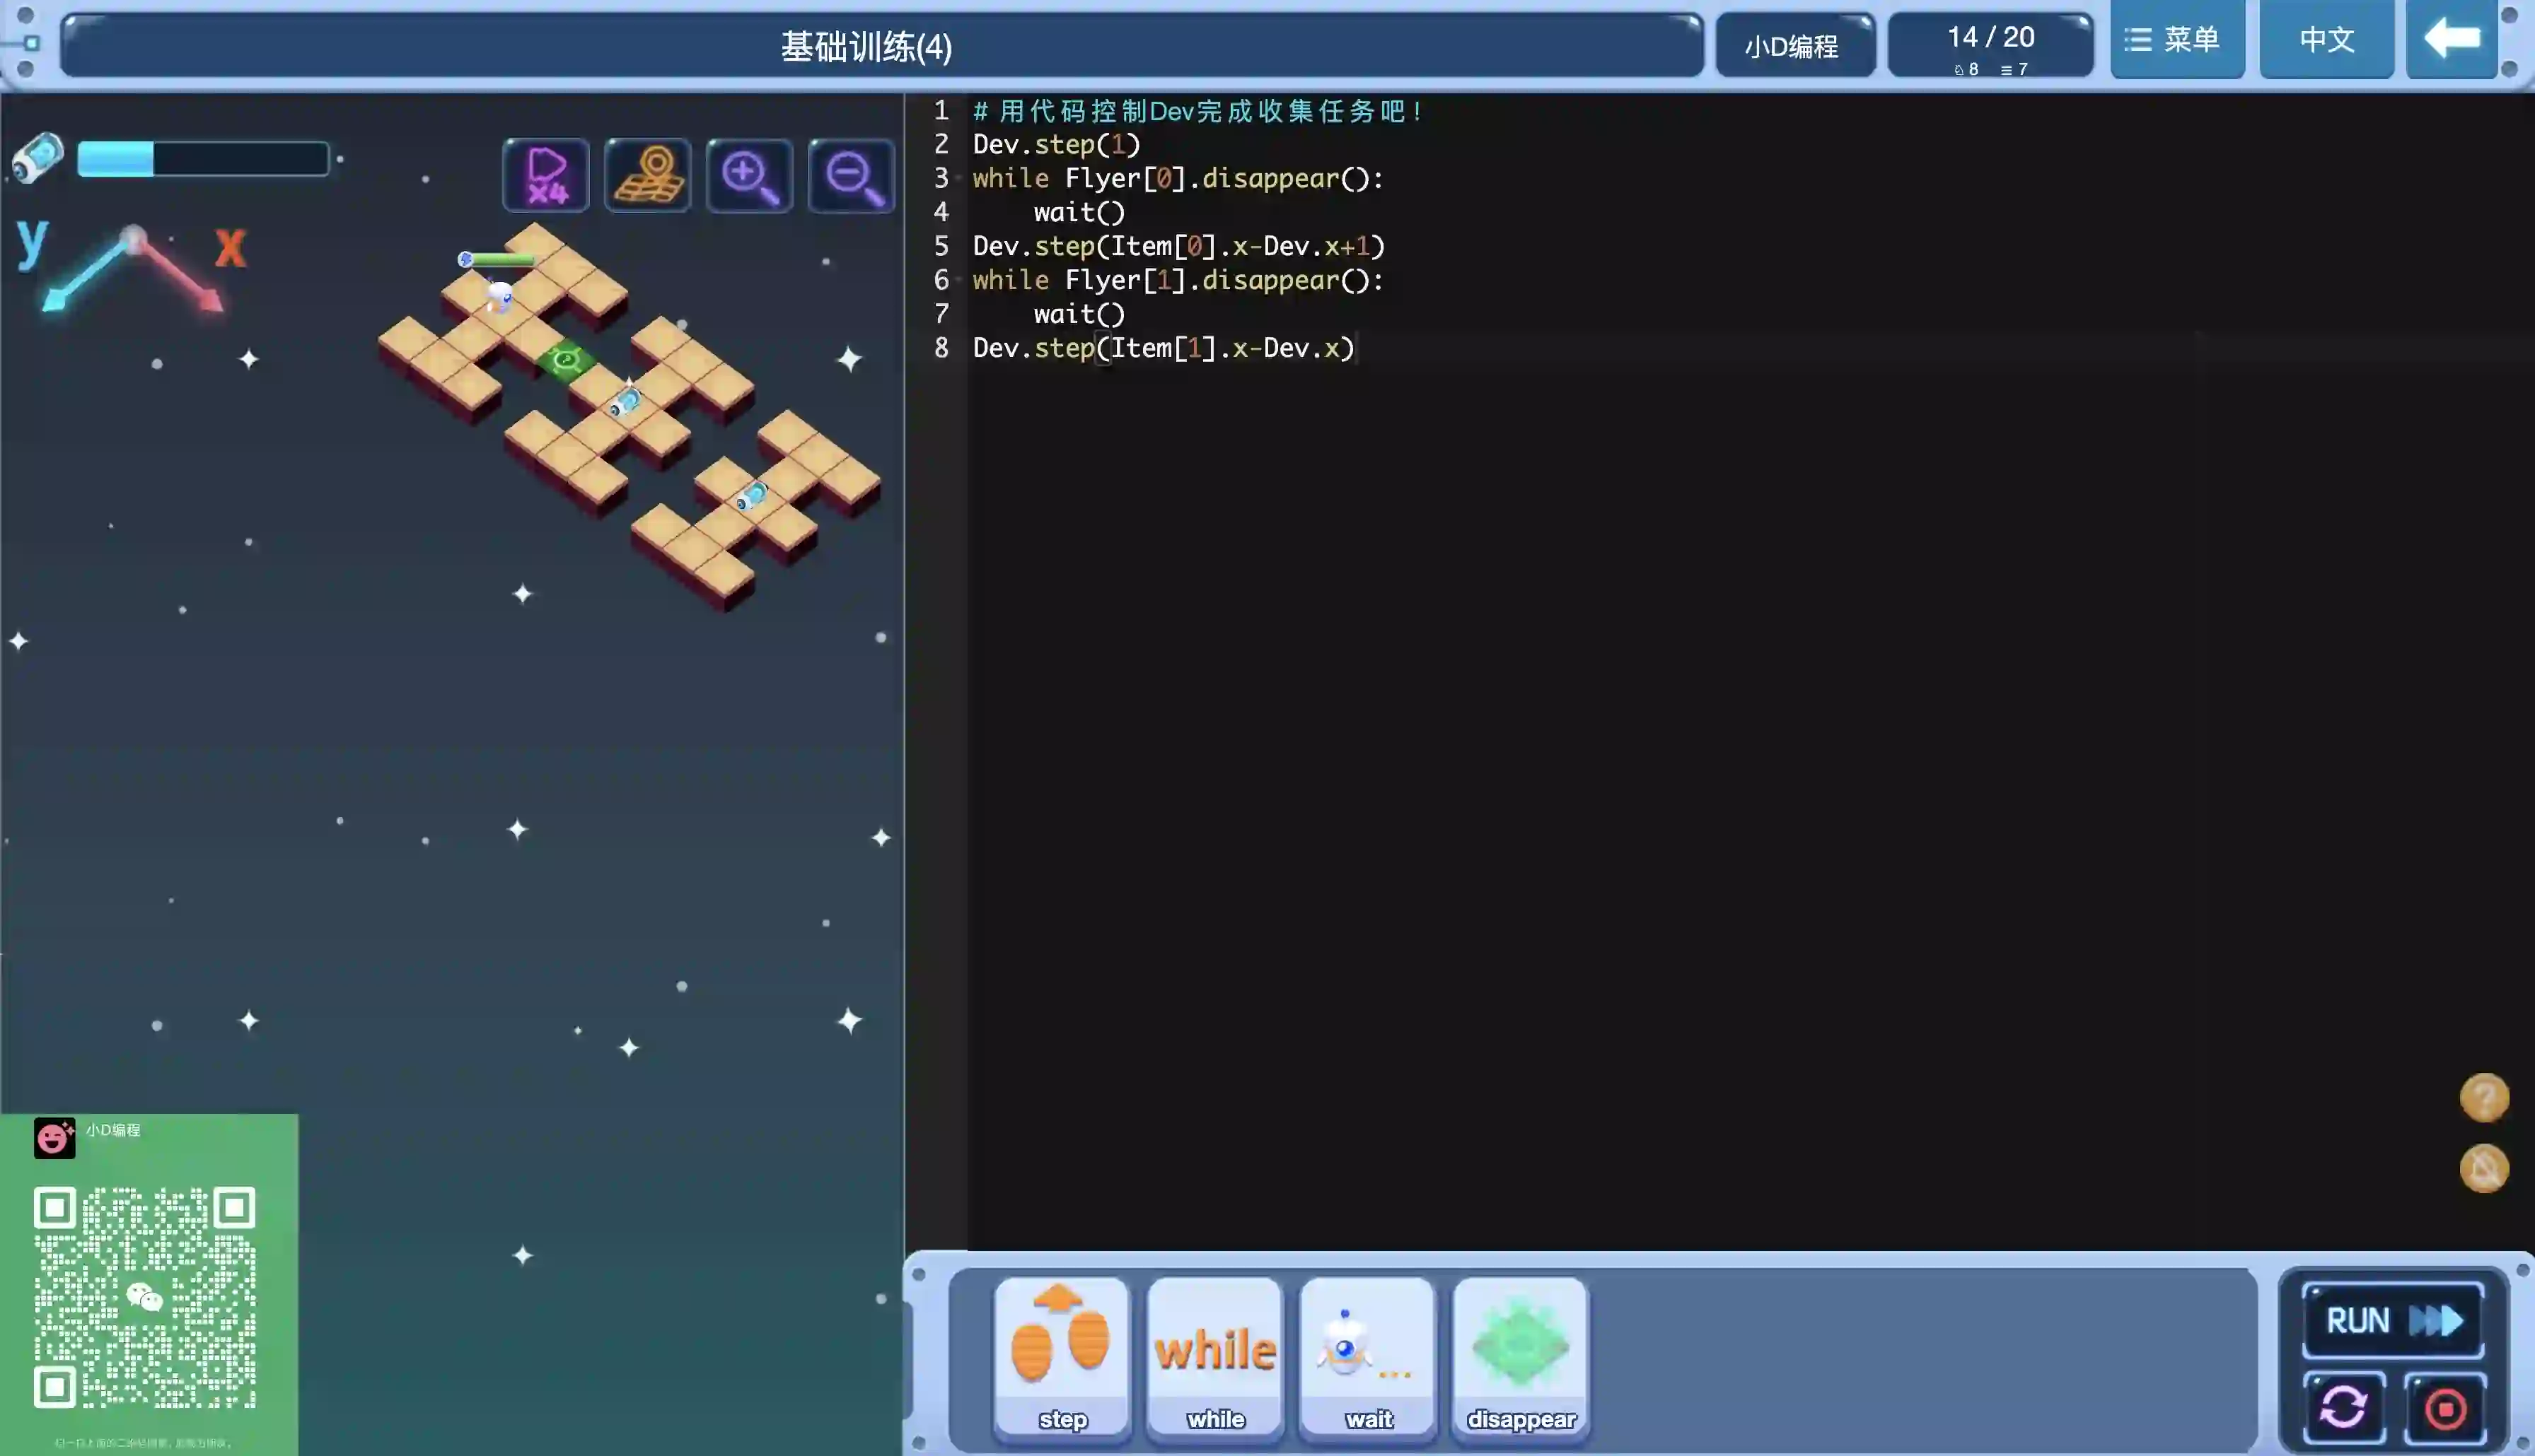Toggle the x4 playback speed button

(546, 175)
